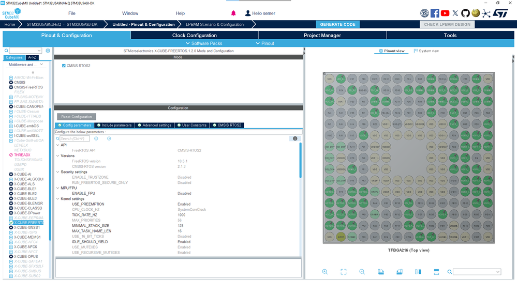517x281 pixels.
Task: Click the parameters list vertical scrollbar
Action: pos(300,160)
